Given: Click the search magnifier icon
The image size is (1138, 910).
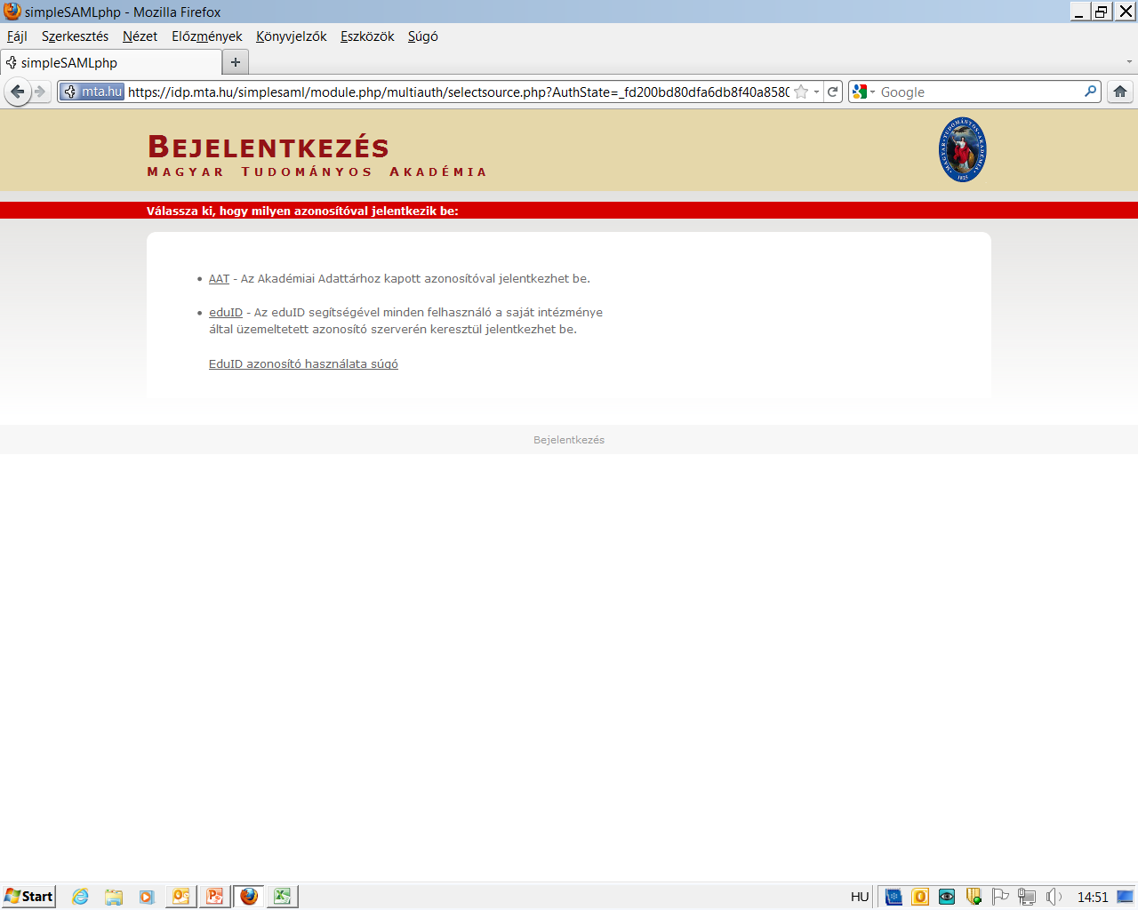Looking at the screenshot, I should [1091, 92].
